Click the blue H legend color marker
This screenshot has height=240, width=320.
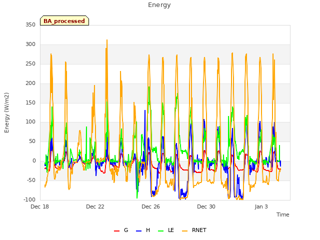pos(138,231)
